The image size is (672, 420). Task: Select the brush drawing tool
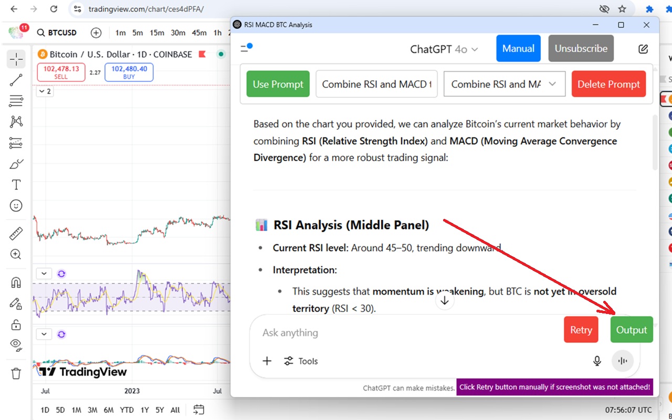pyautogui.click(x=16, y=164)
